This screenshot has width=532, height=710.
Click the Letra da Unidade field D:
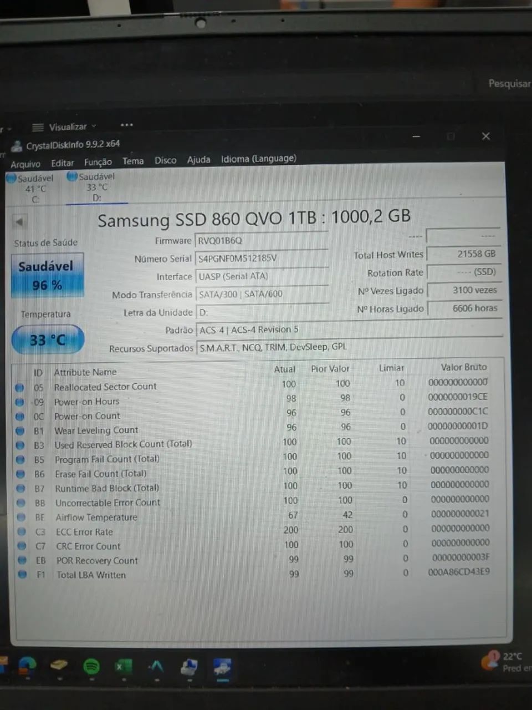(263, 312)
